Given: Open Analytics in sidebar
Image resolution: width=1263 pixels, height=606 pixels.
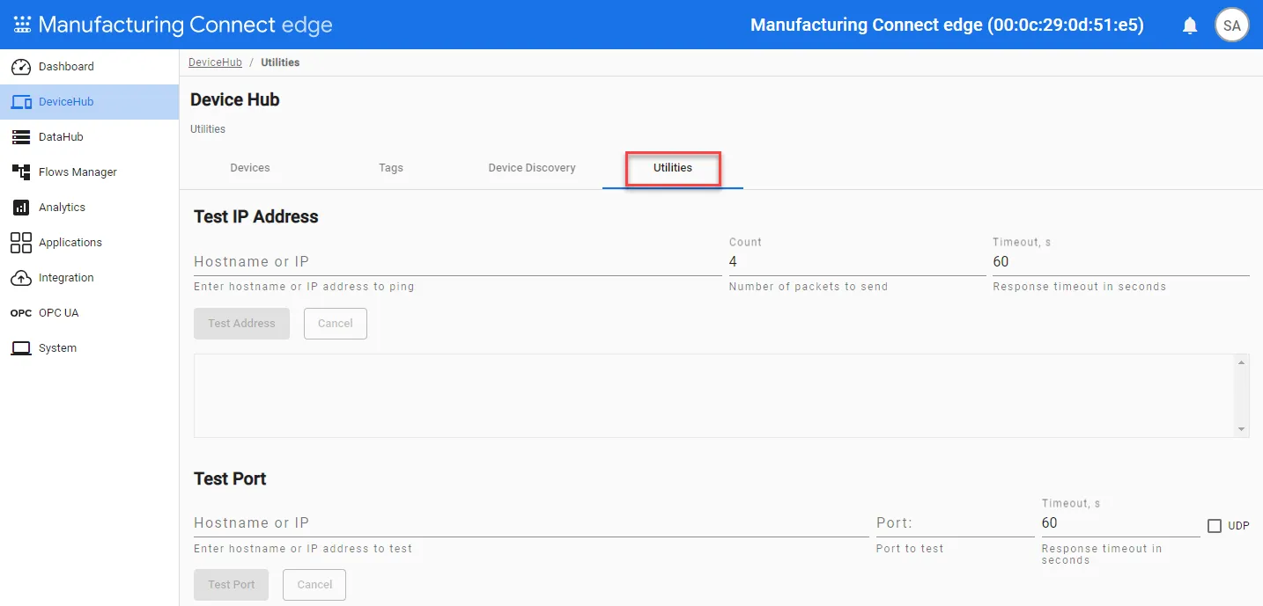Looking at the screenshot, I should 89,208.
